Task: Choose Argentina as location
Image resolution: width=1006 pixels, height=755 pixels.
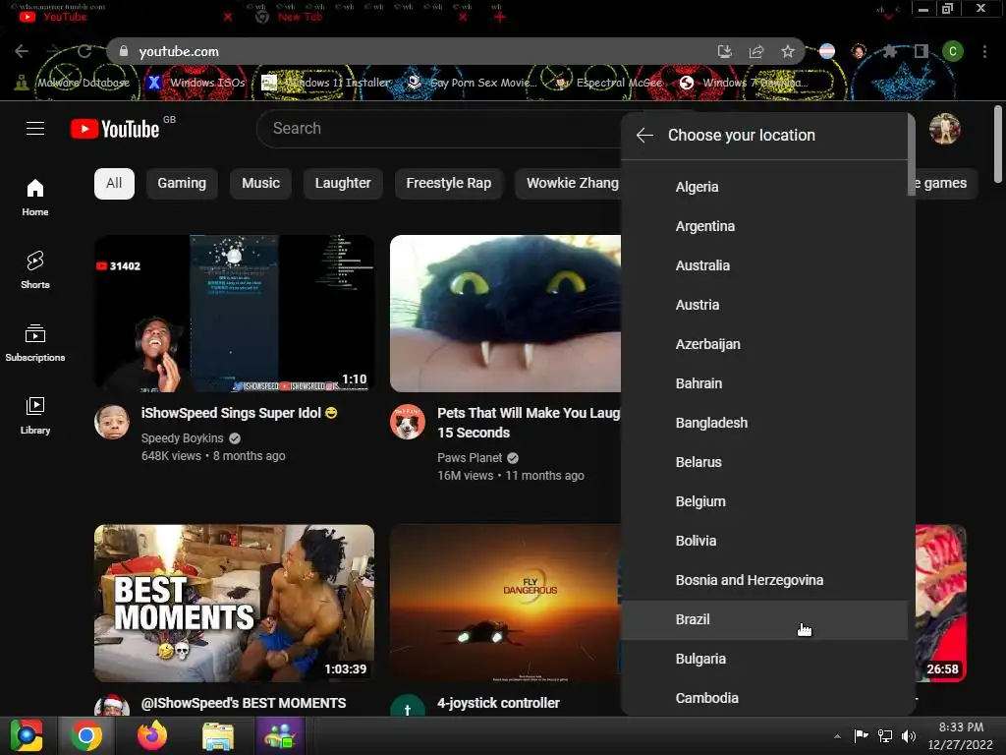Action: pos(764,226)
